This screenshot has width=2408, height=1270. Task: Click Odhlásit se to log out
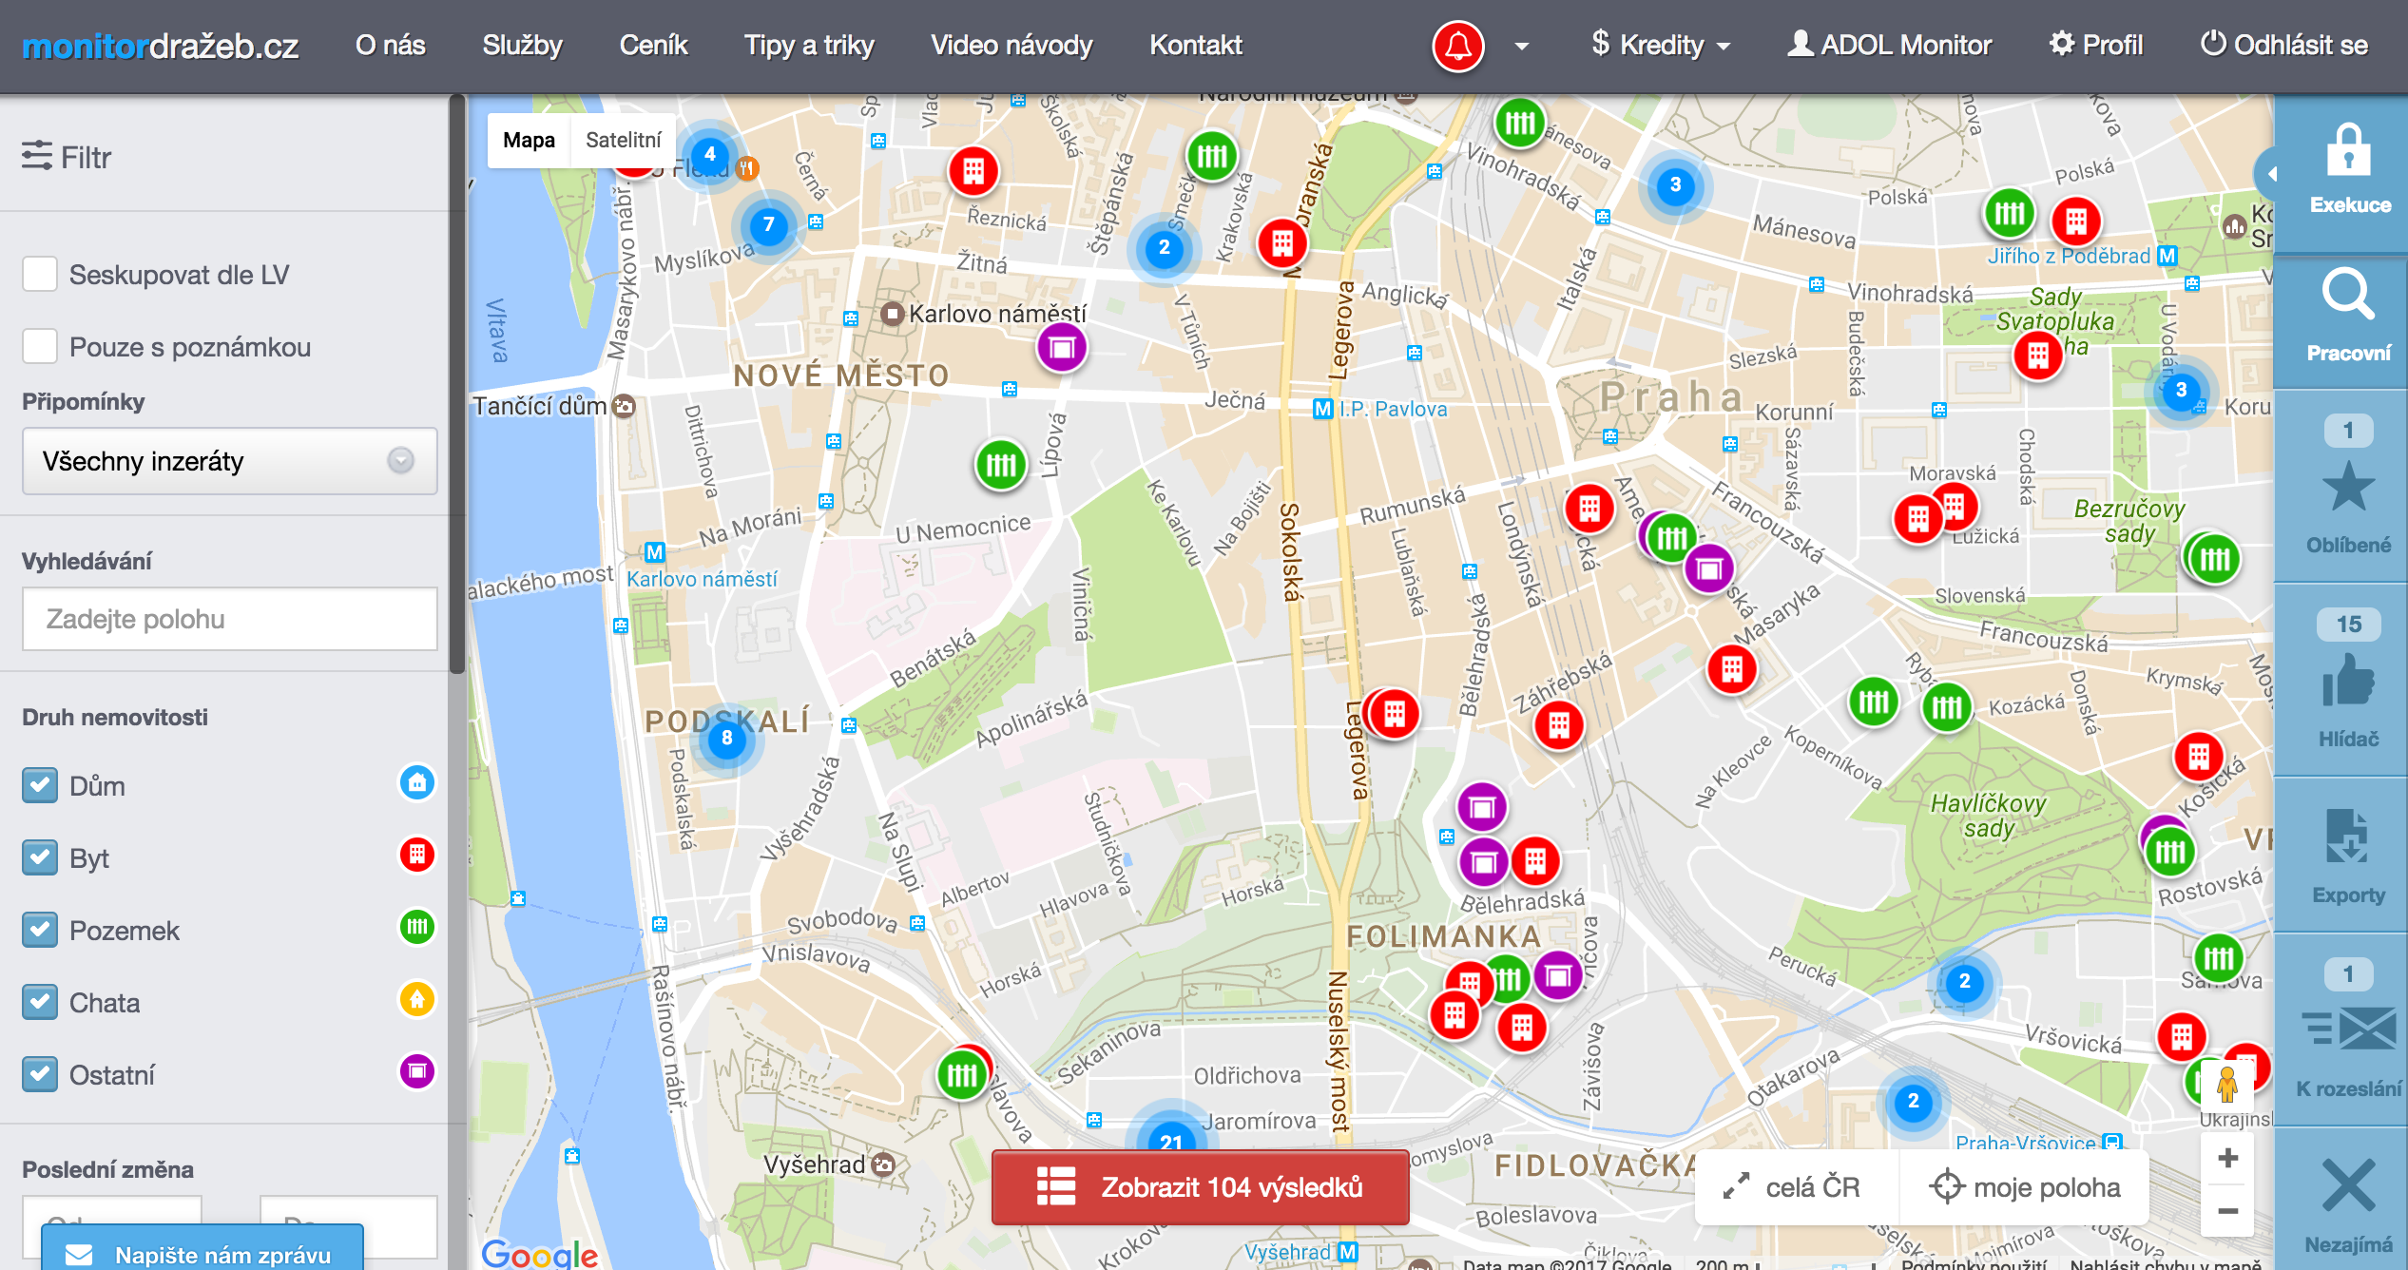pos(2283,45)
